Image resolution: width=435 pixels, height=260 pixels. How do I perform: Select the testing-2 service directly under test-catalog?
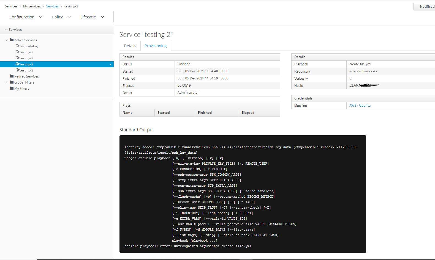26,52
